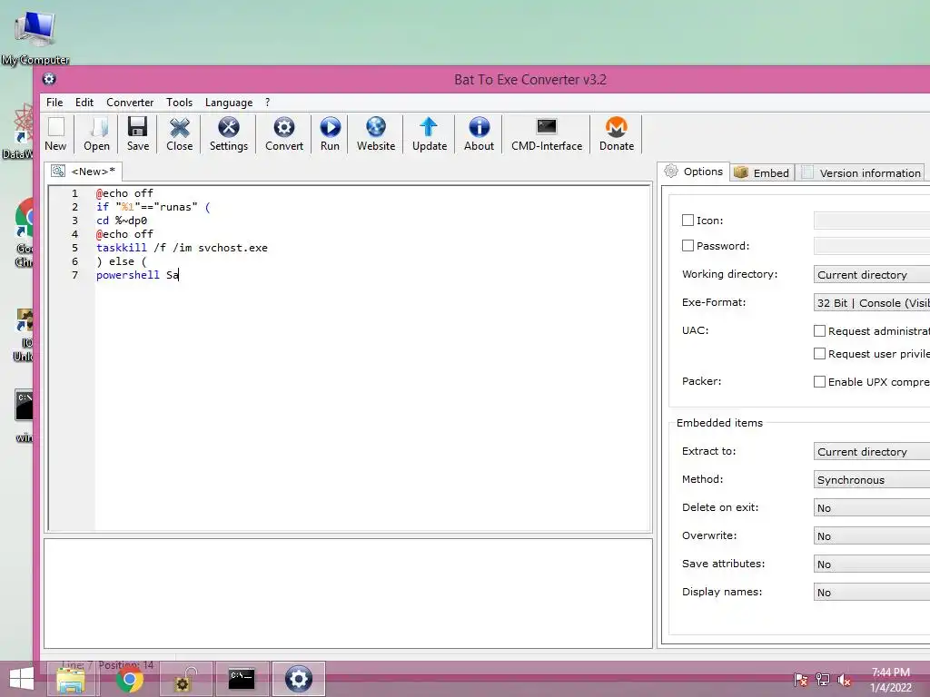Click the clock showing 7:44 PM
Viewport: 930px width, 697px height.
click(x=890, y=672)
